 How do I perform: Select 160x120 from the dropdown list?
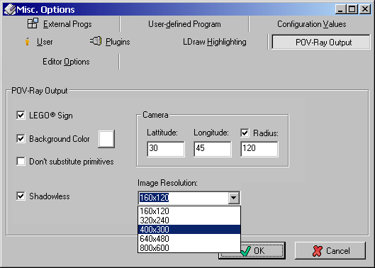(189, 211)
